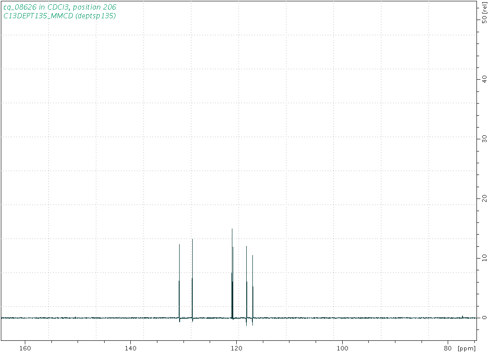Click the 40 tick label on the intensity axis
490x353 pixels.
tap(484, 79)
